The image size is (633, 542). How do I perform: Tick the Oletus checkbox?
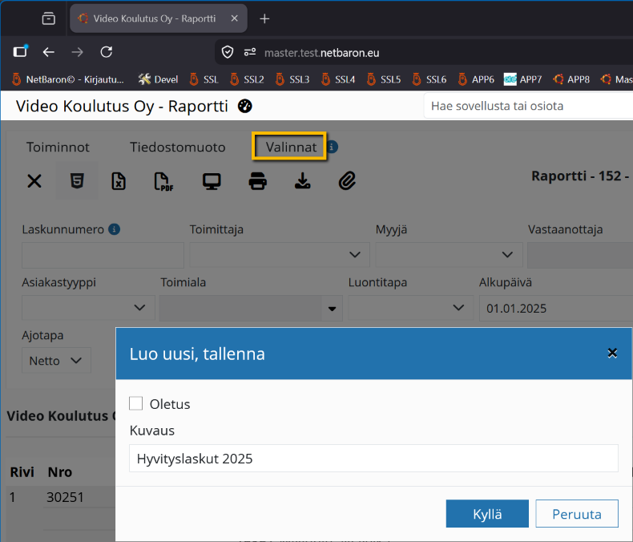135,403
